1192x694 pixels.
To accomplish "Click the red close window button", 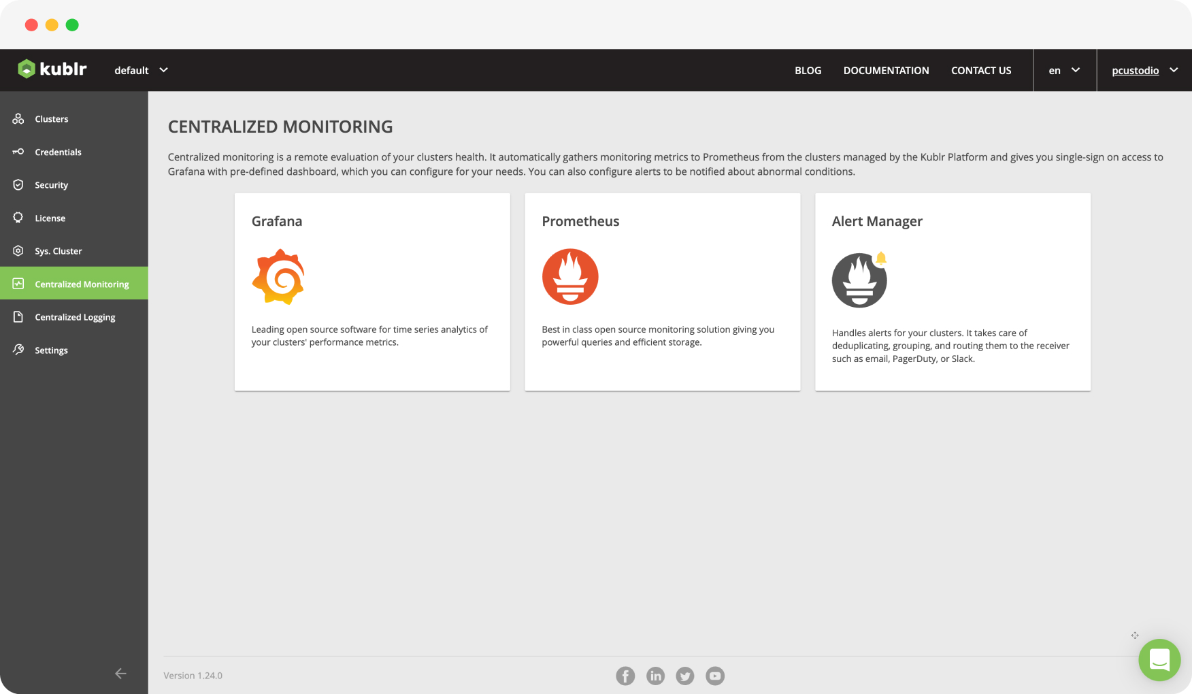I will coord(31,25).
